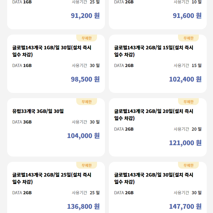Select 무제한 badge on 2GB/일 30일 card
213x213 pixels.
188,165
